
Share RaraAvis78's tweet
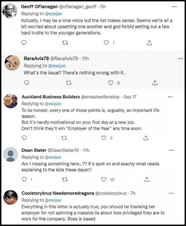point(154,83)
